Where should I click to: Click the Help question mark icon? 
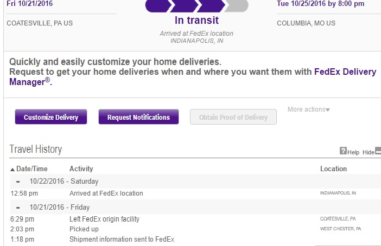click(343, 152)
